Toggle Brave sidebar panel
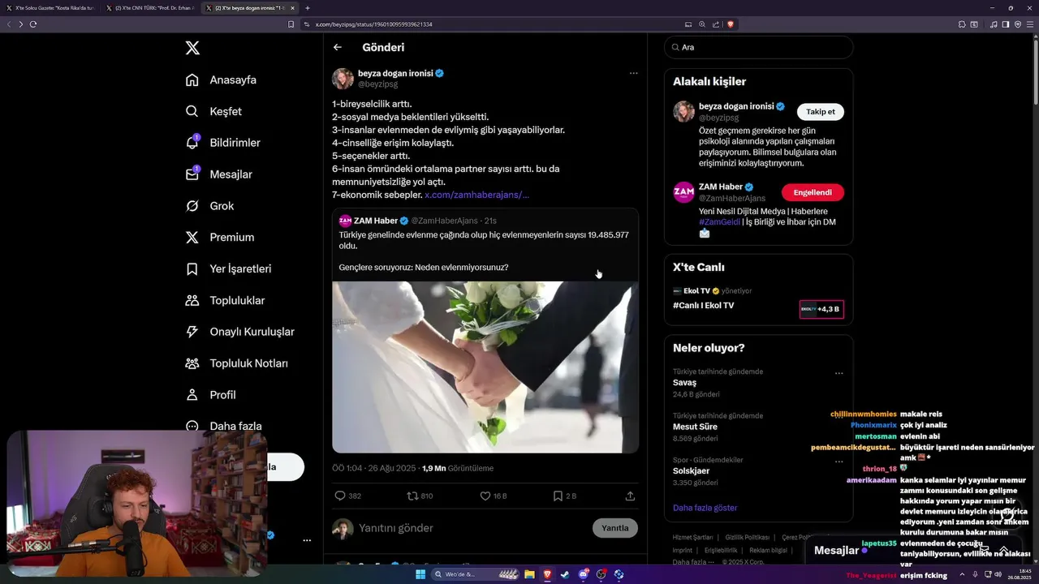This screenshot has height=584, width=1039. click(1006, 24)
